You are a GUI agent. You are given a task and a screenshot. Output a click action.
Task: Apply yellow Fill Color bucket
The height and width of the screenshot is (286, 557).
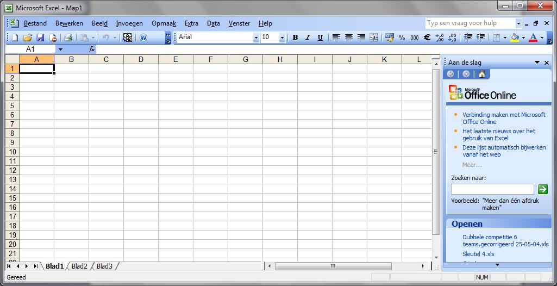coord(515,38)
